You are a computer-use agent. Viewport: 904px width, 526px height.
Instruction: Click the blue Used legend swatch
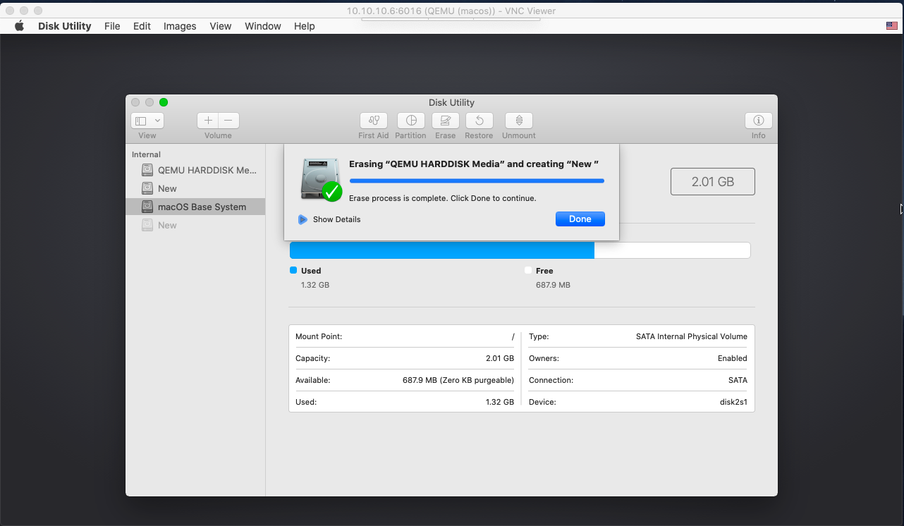point(293,270)
